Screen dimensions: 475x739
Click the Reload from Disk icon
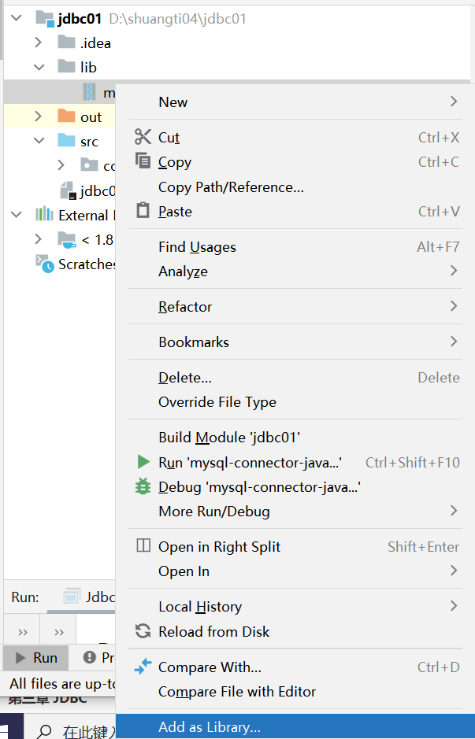143,631
